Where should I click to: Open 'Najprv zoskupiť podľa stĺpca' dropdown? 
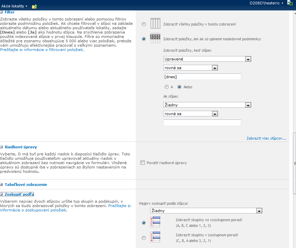[206, 211]
